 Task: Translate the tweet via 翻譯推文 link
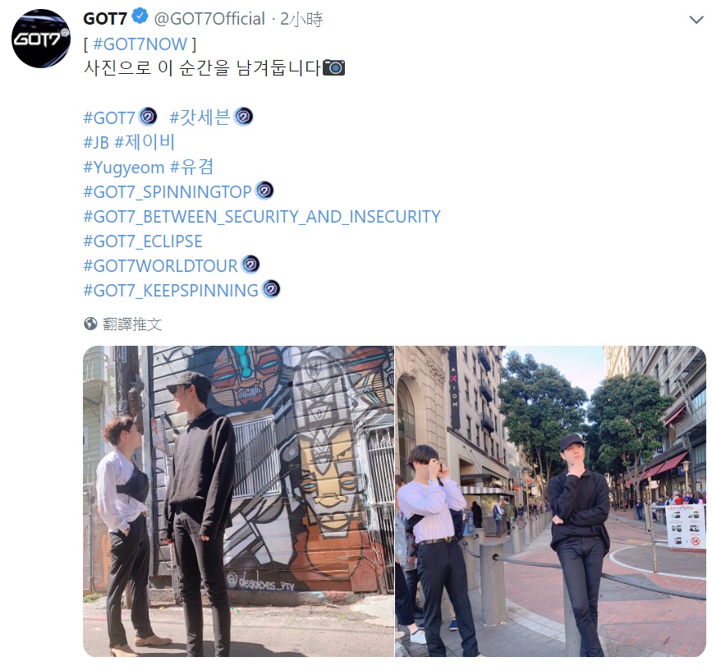132,324
